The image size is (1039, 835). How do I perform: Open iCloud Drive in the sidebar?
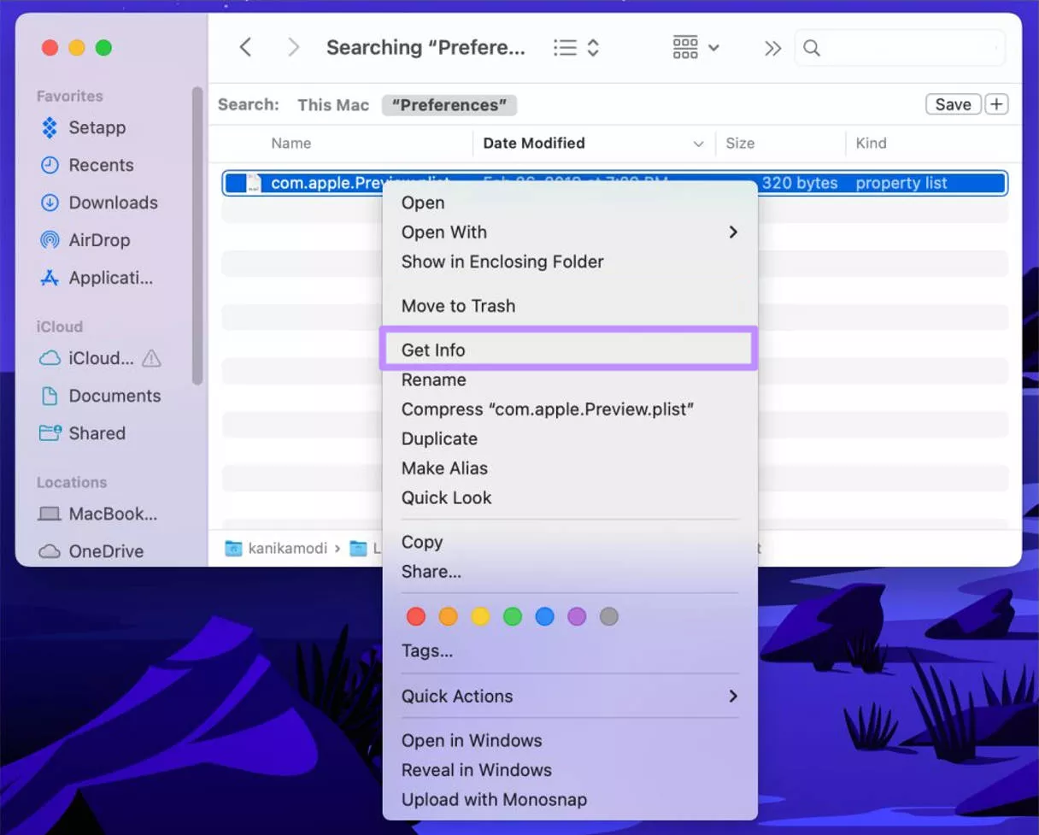click(x=86, y=358)
